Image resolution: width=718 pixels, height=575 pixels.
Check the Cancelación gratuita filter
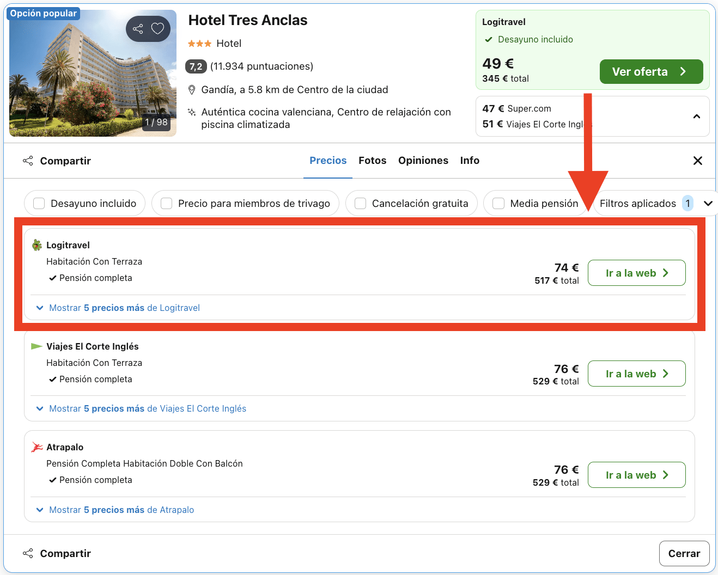(x=360, y=203)
